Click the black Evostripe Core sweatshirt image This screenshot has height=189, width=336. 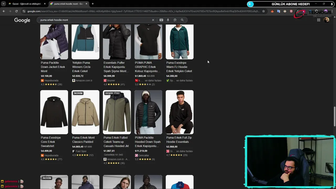(x=54, y=112)
